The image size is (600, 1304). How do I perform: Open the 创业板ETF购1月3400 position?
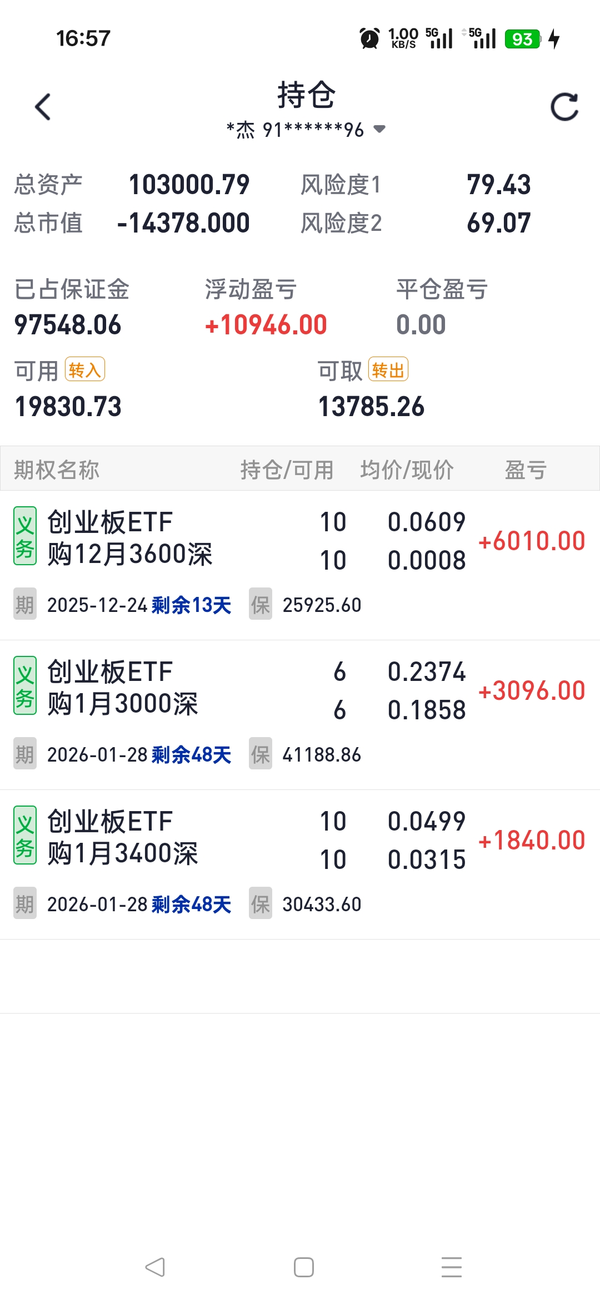(x=122, y=838)
